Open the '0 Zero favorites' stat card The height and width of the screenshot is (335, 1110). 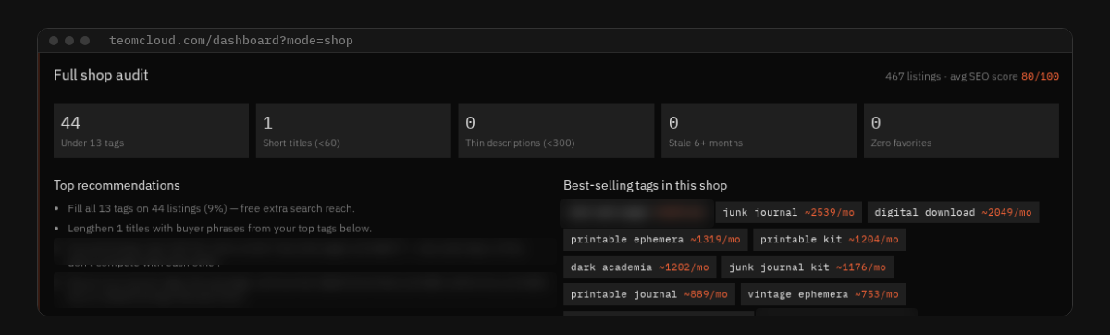(961, 130)
